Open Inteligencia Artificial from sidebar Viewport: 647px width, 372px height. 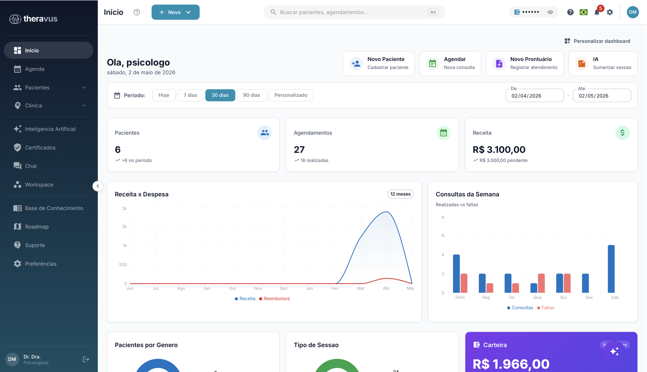point(49,129)
